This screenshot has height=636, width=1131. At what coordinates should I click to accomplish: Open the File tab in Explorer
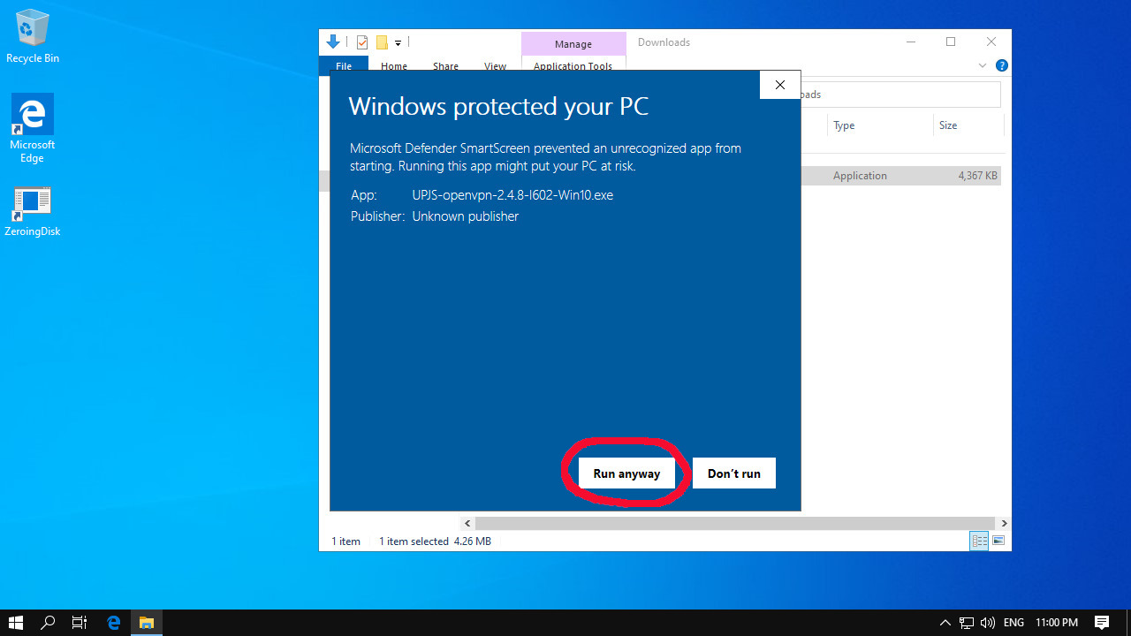(344, 65)
